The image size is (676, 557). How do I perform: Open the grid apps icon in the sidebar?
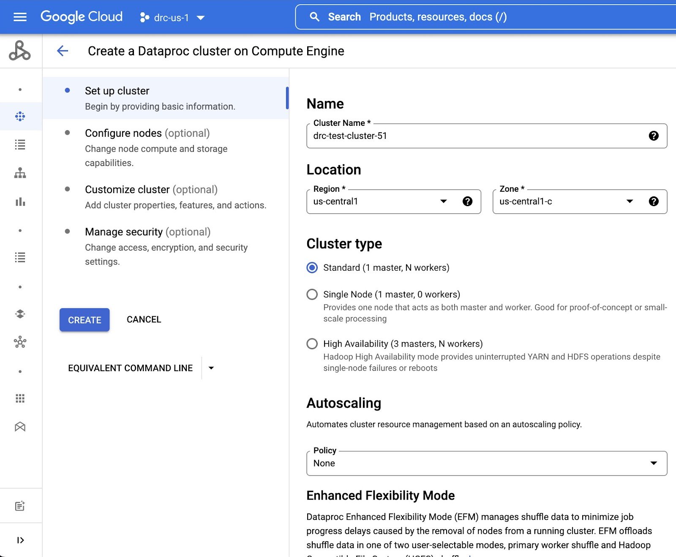[x=20, y=398]
